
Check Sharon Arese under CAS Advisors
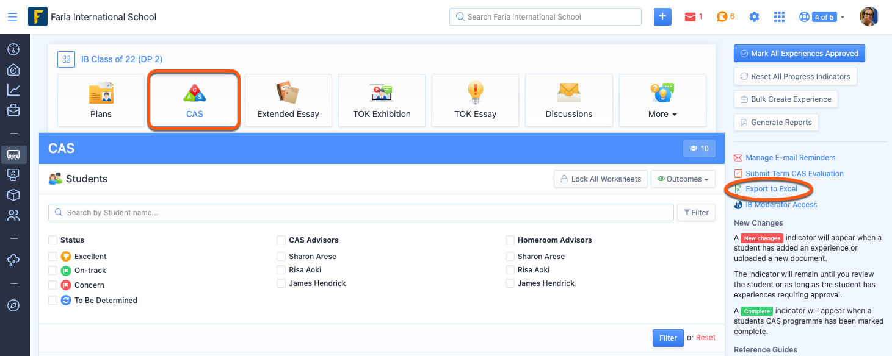(281, 257)
